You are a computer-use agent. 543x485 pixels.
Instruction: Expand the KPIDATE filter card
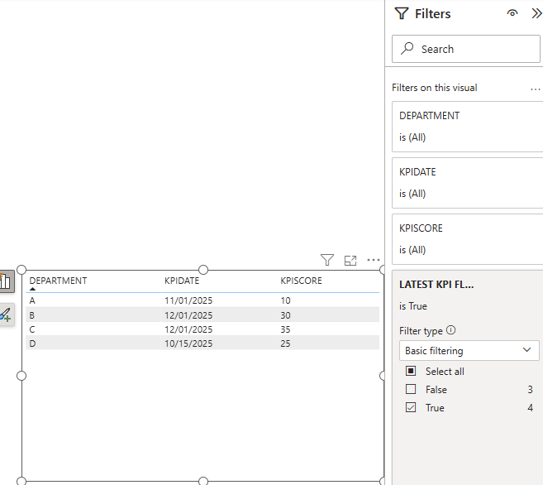(x=468, y=183)
